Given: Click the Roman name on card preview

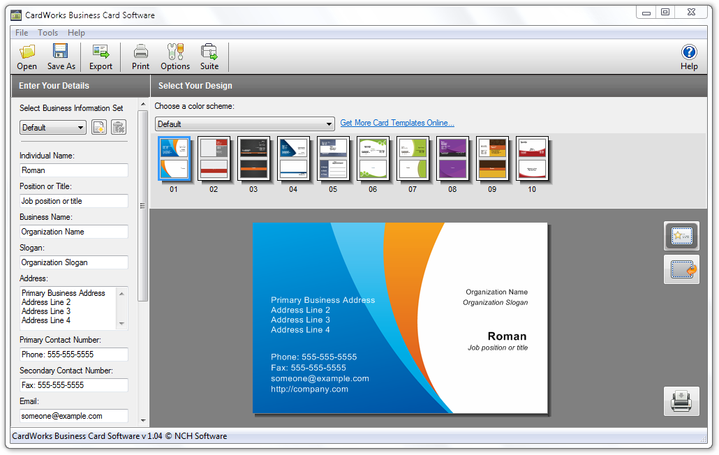Looking at the screenshot, I should pyautogui.click(x=507, y=336).
